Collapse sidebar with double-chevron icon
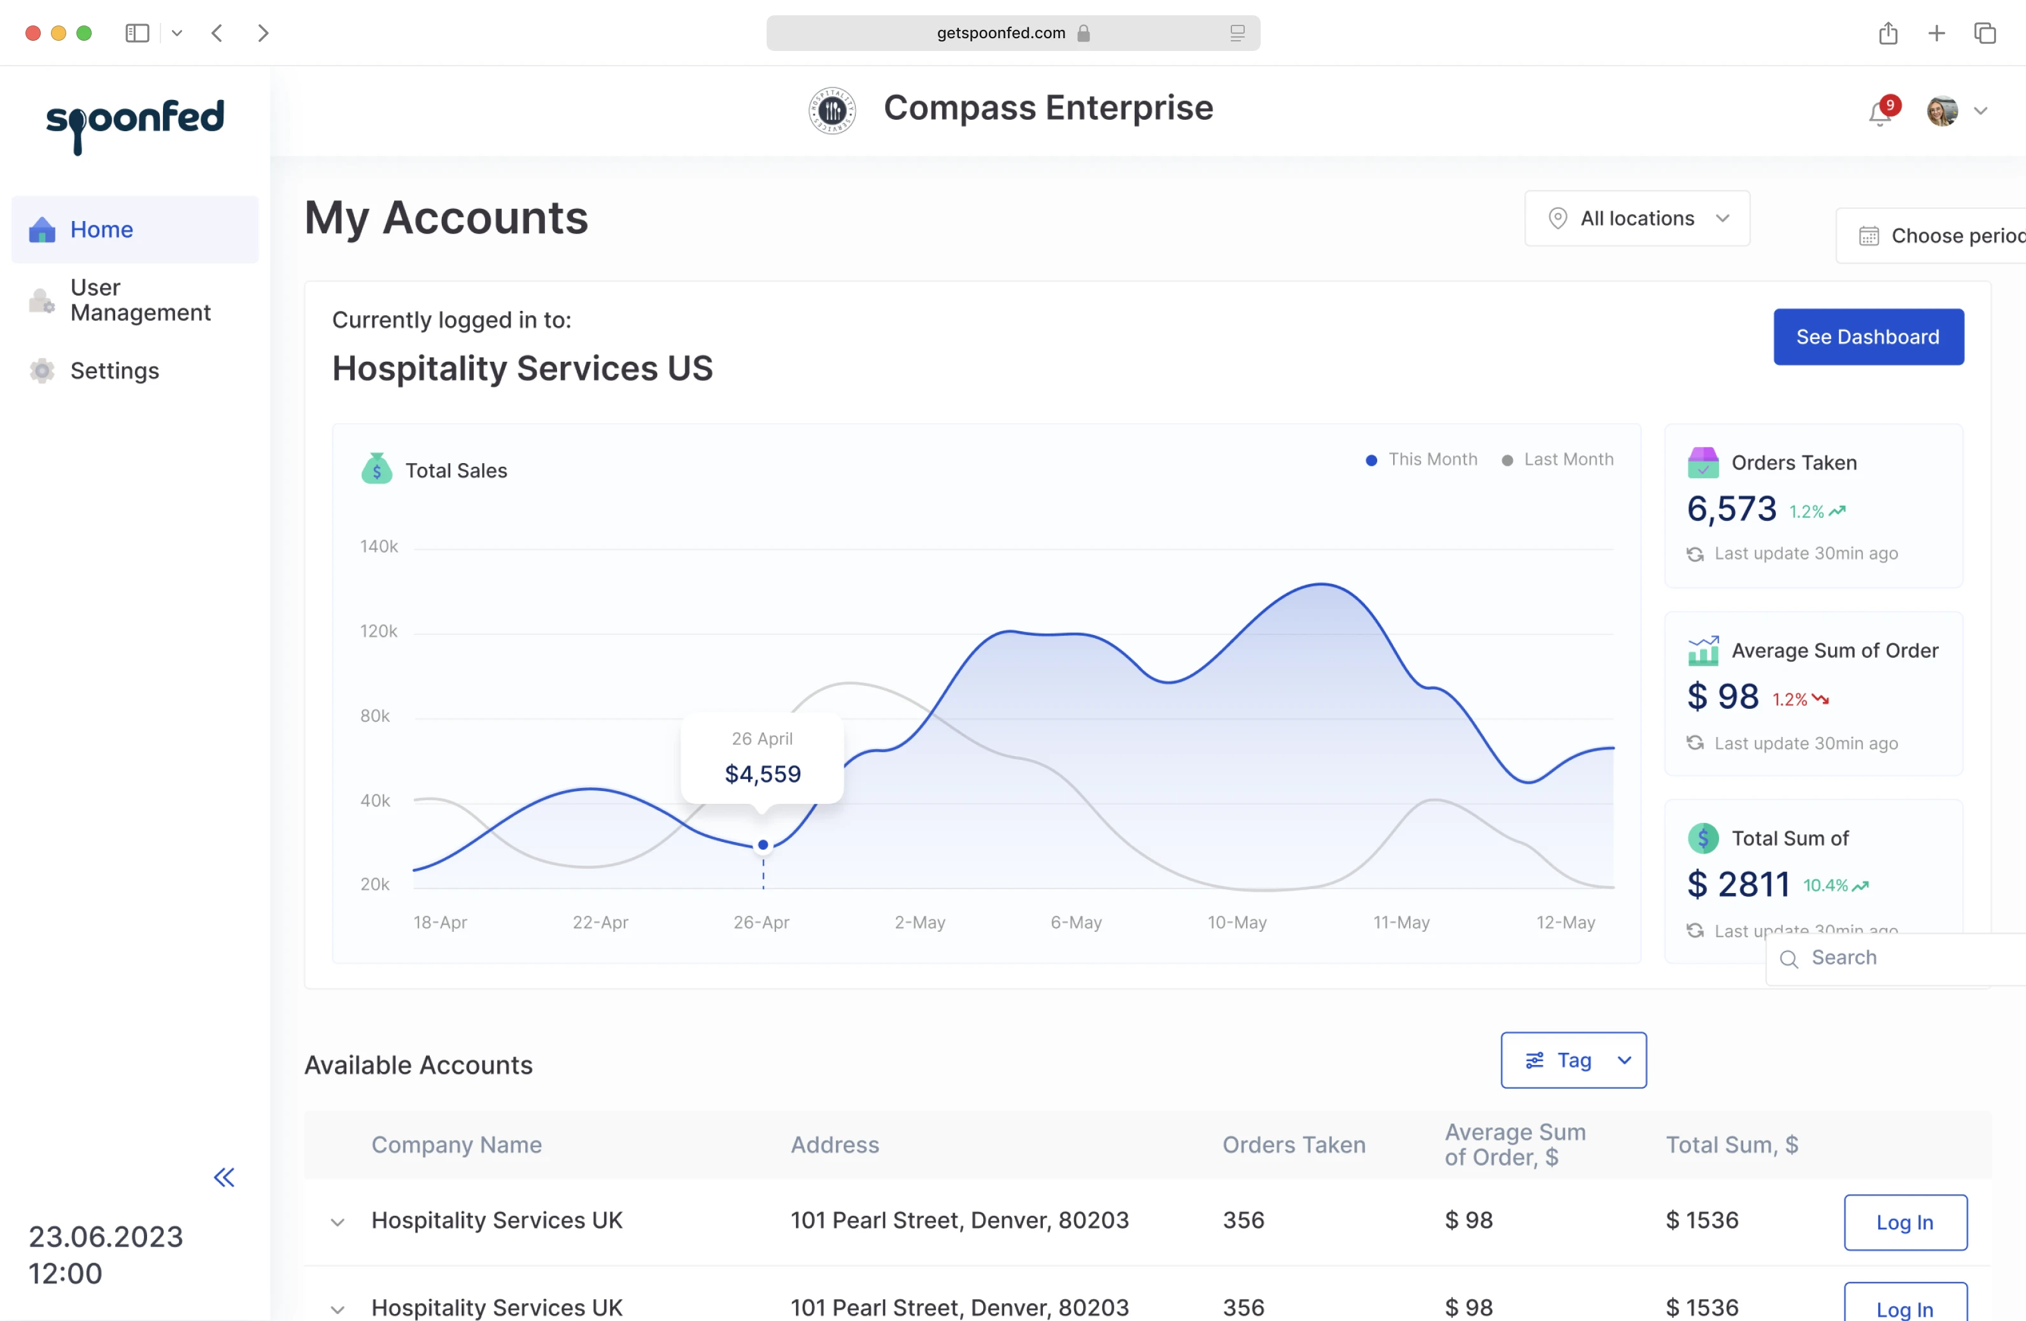 coord(224,1177)
